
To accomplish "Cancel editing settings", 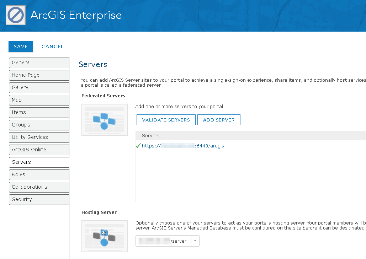I will click(x=53, y=47).
